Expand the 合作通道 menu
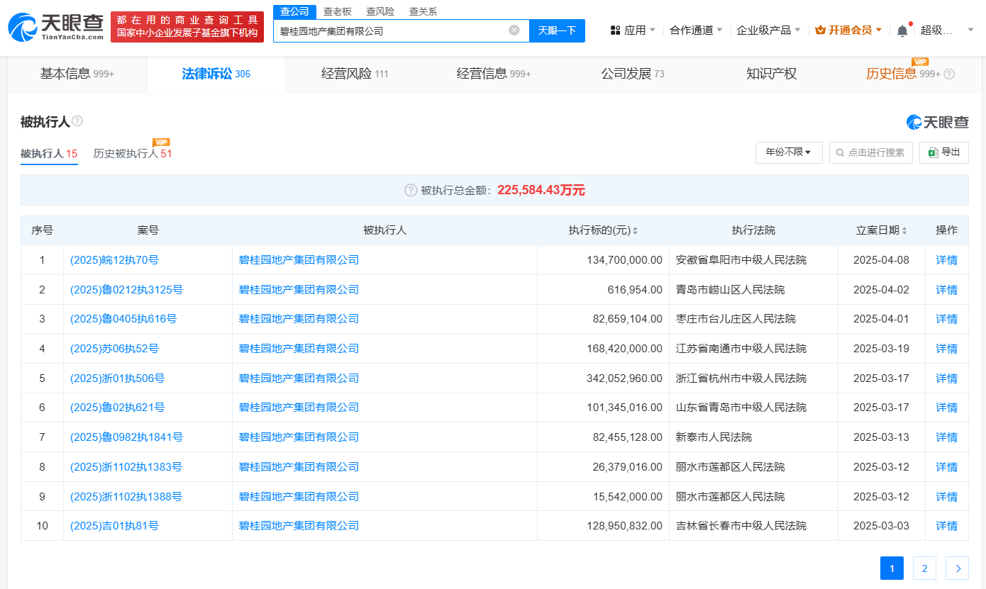The width and height of the screenshot is (986, 589). [x=696, y=30]
